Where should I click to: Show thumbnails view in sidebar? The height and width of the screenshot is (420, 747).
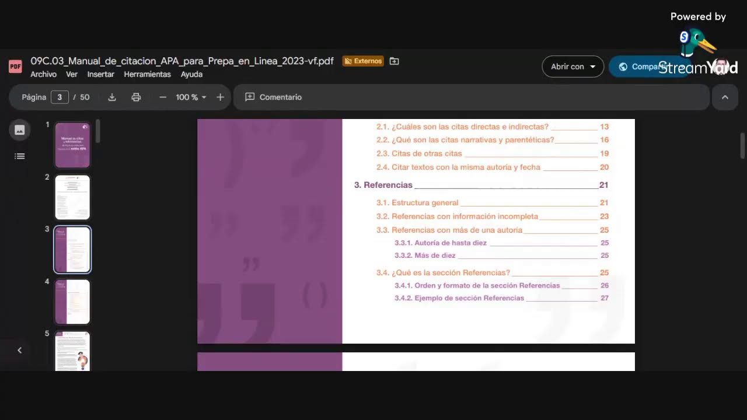point(19,130)
